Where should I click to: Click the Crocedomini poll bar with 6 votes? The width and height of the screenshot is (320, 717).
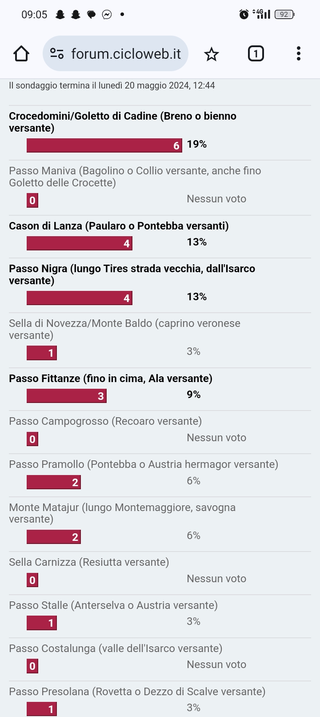pyautogui.click(x=104, y=145)
